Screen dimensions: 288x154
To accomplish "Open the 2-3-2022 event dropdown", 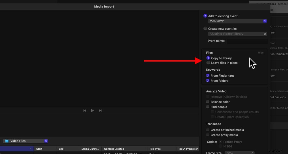I will (x=238, y=21).
